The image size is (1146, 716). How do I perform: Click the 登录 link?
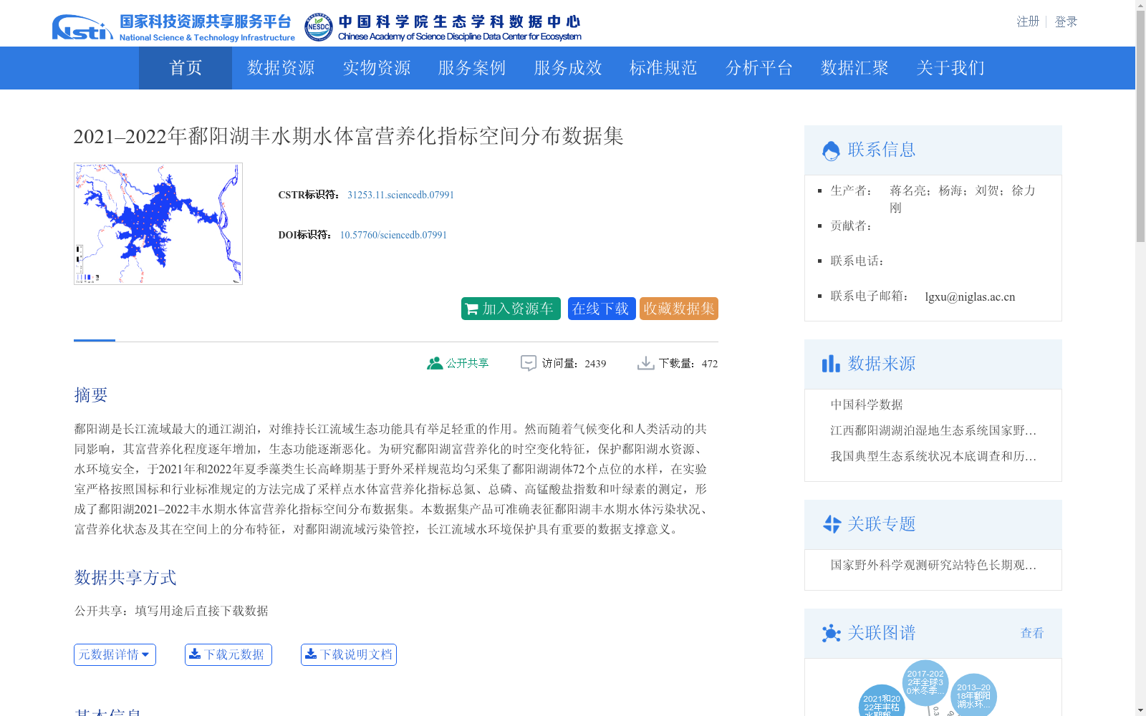[x=1066, y=21]
